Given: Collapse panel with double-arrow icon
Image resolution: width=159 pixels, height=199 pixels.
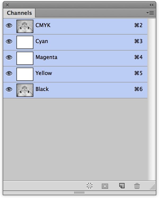Looking at the screenshot, I should point(151,5).
